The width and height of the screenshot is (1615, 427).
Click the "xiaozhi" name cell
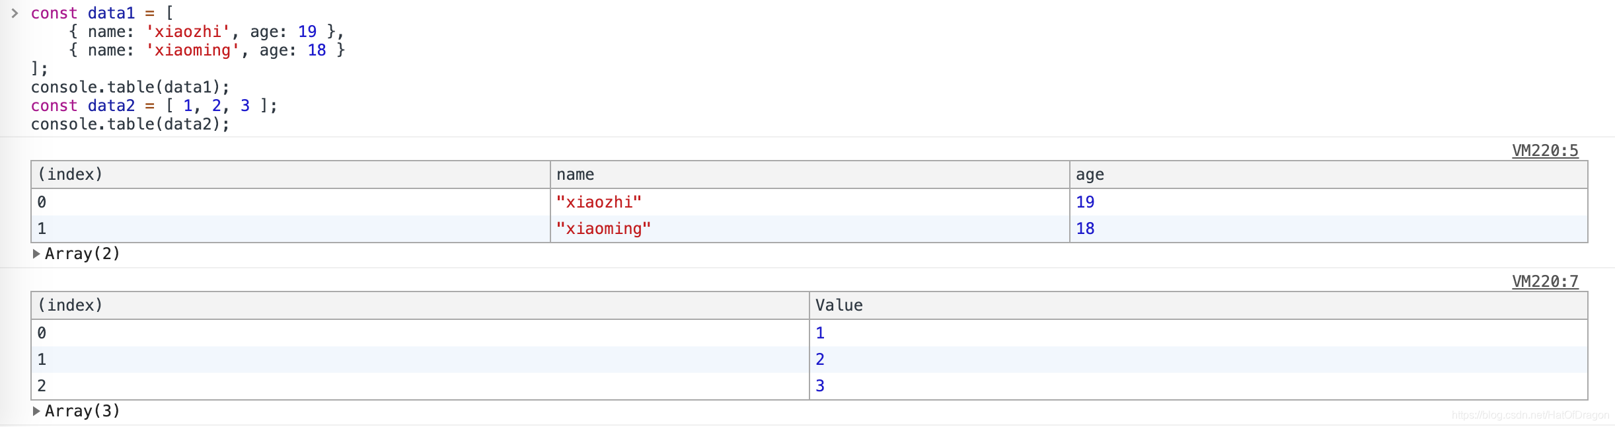point(810,202)
